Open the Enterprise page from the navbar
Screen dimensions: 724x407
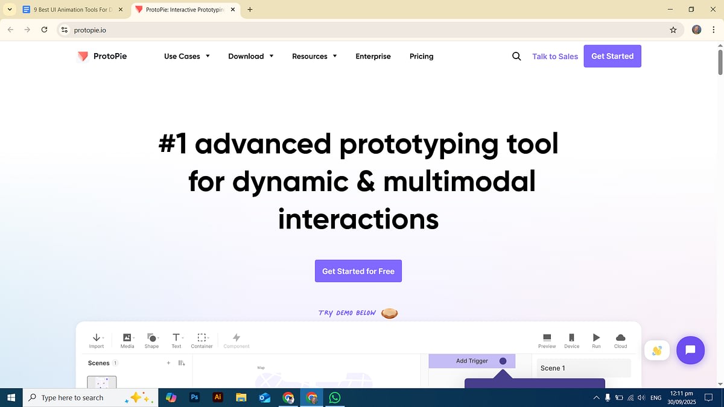(x=373, y=56)
